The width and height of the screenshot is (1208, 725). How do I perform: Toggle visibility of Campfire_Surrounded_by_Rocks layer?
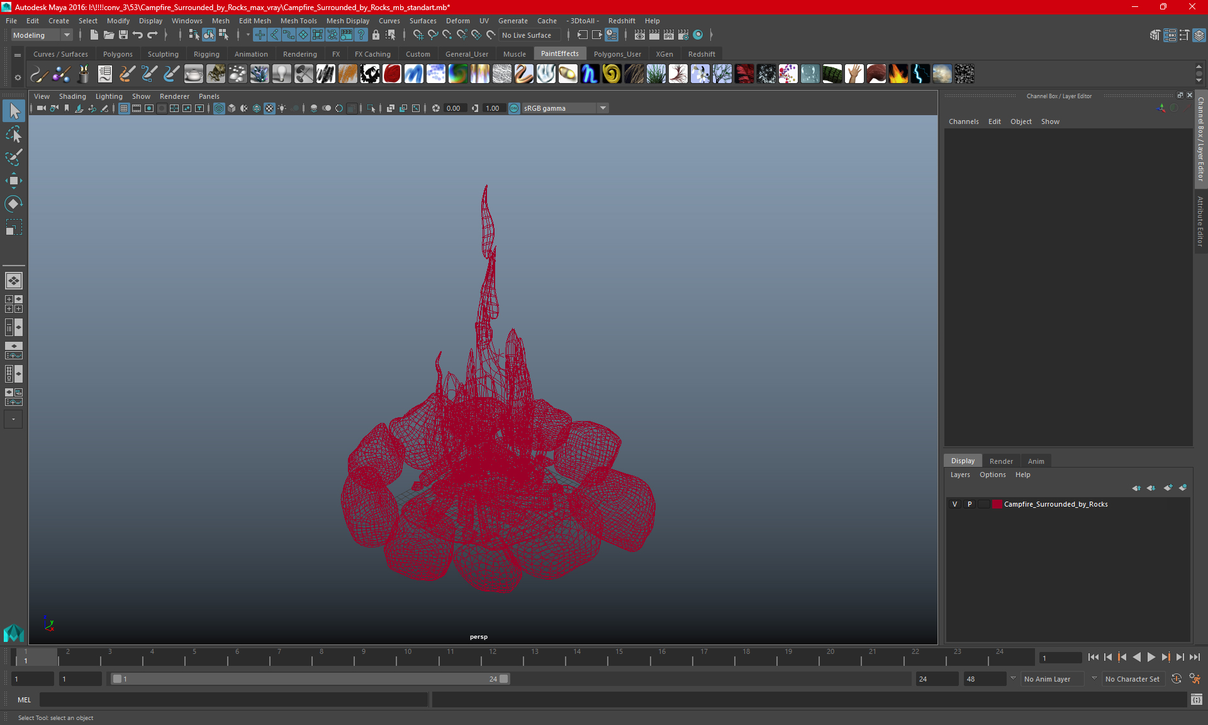coord(954,504)
